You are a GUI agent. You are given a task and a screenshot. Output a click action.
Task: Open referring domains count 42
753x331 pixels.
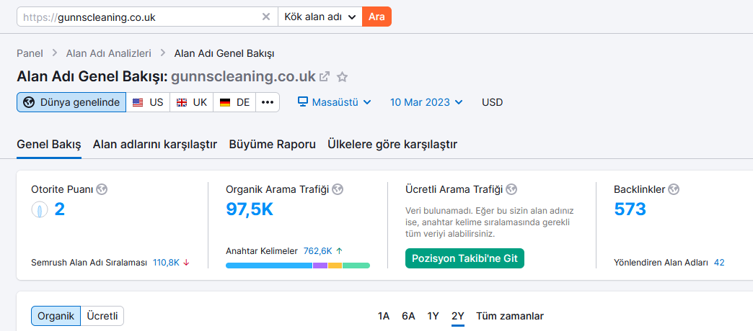(719, 263)
